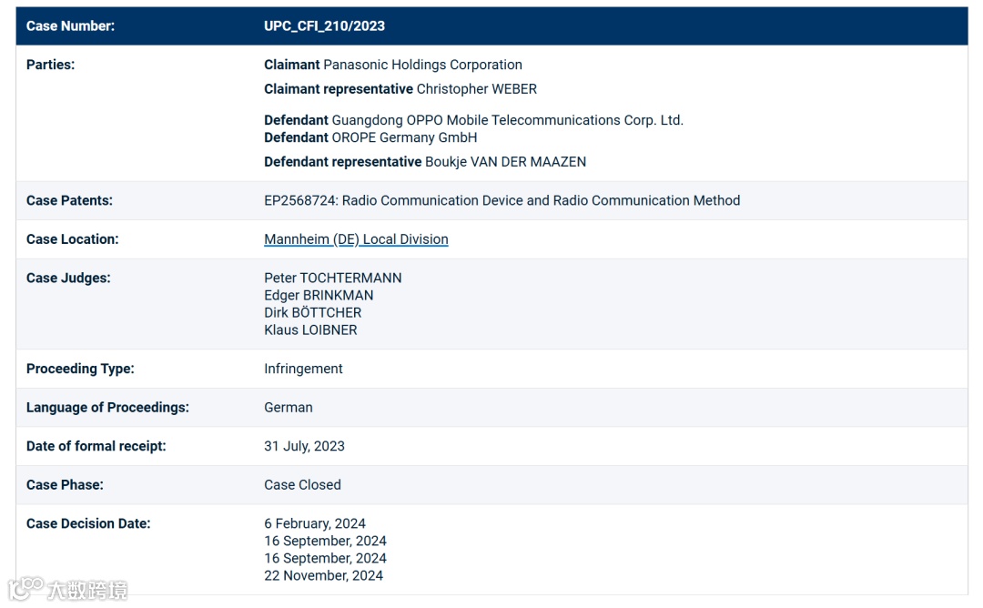Screen dimensions: 983x608
Task: Click patent EP2568724 description text
Action: point(502,200)
